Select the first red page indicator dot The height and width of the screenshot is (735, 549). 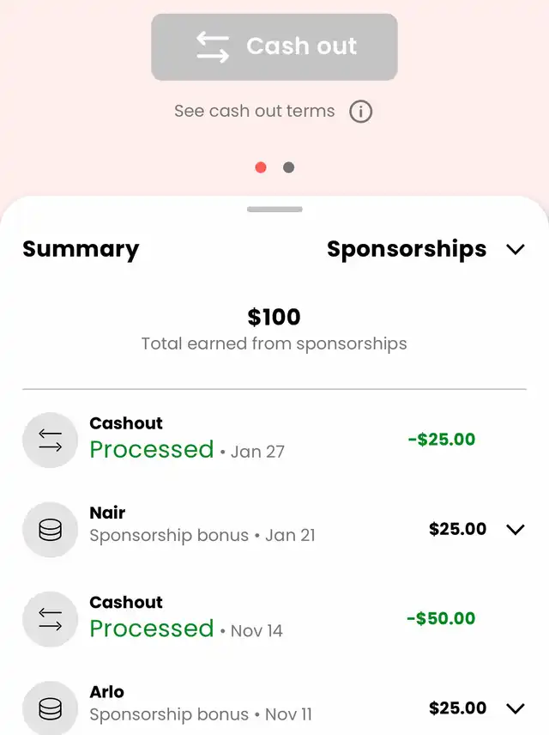tap(261, 167)
